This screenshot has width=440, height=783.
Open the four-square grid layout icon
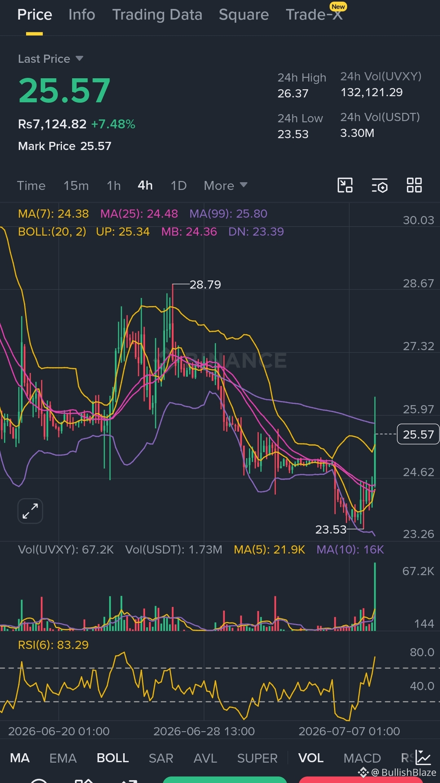(414, 185)
